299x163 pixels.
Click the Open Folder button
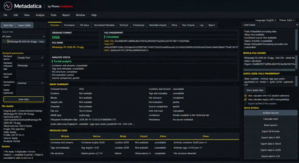point(25,25)
